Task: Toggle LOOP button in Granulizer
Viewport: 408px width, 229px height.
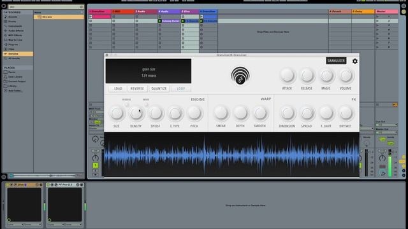Action: pos(181,88)
